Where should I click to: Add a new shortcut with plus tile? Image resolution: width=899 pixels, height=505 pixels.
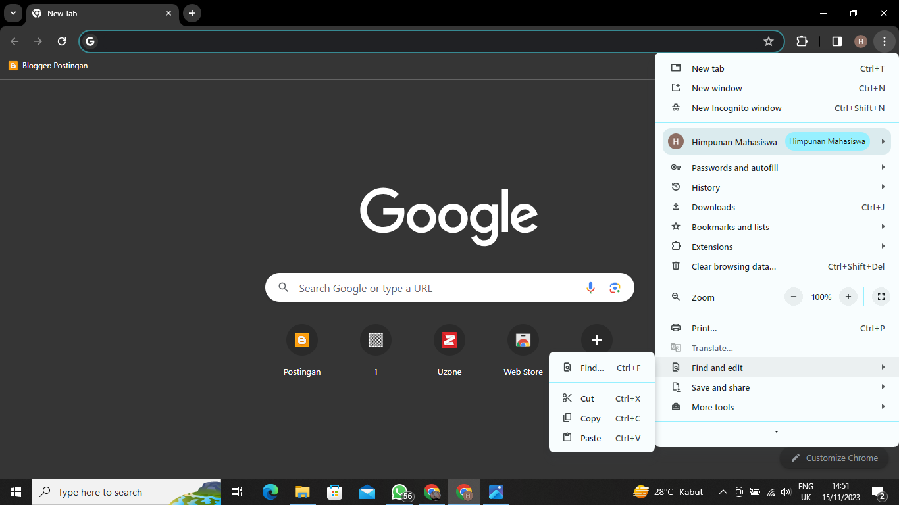click(597, 340)
